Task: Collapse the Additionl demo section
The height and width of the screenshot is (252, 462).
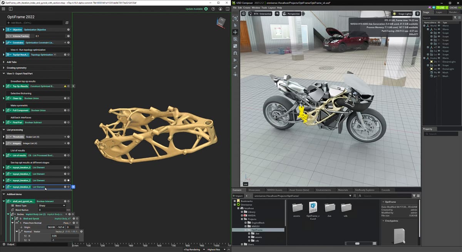Action: point(3,194)
